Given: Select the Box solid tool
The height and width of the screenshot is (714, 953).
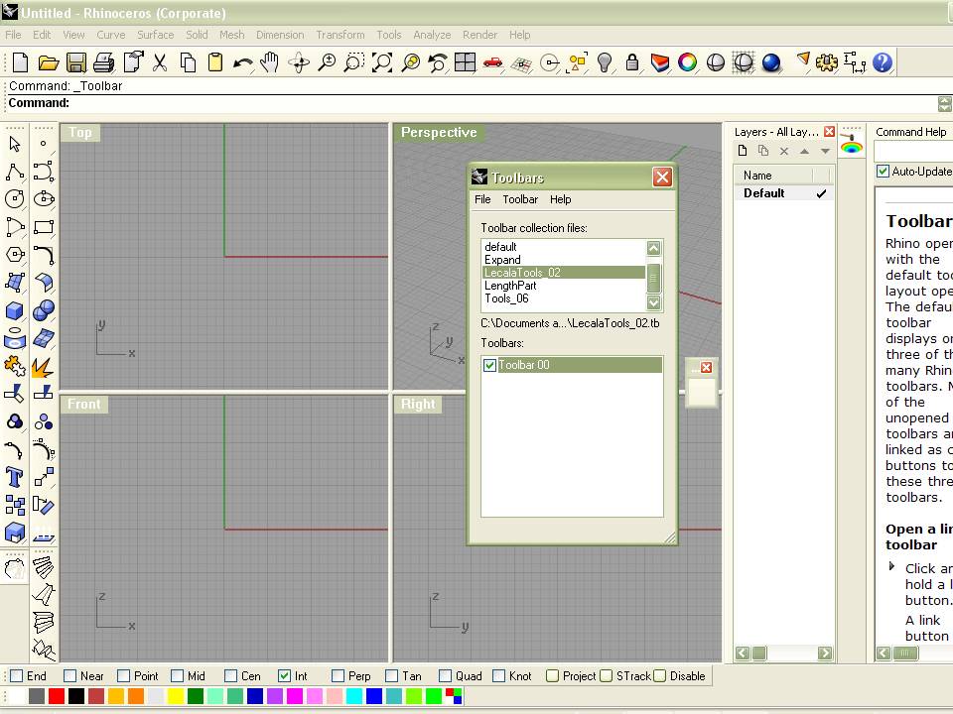Looking at the screenshot, I should click(15, 310).
